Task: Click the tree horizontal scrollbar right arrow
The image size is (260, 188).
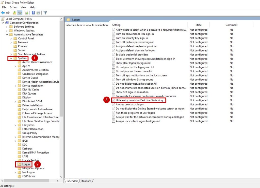Action: click(58, 181)
